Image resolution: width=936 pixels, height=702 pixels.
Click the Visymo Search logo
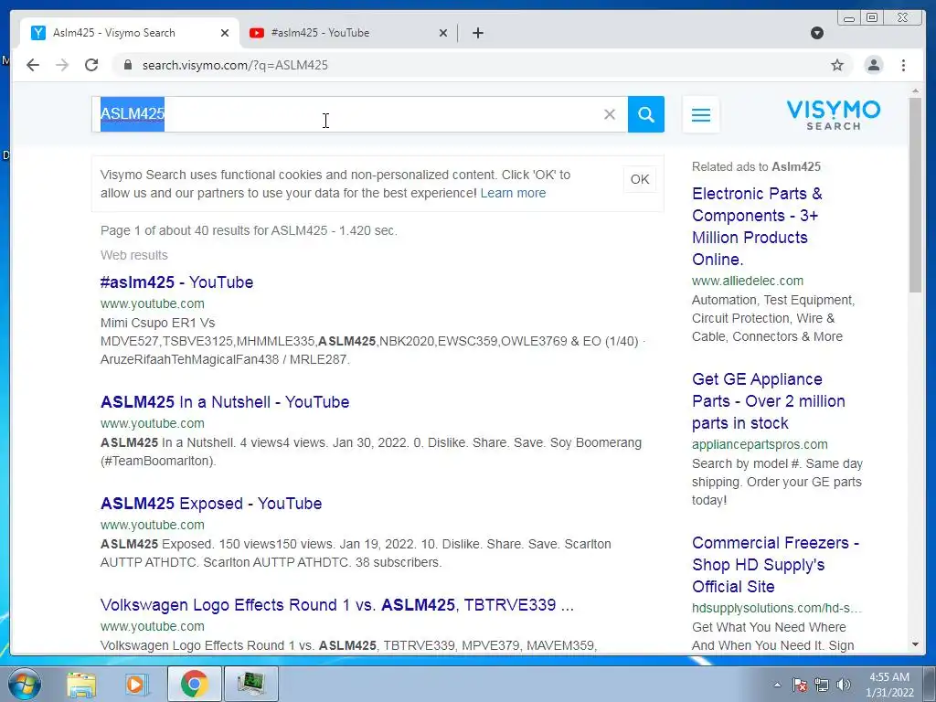tap(834, 114)
